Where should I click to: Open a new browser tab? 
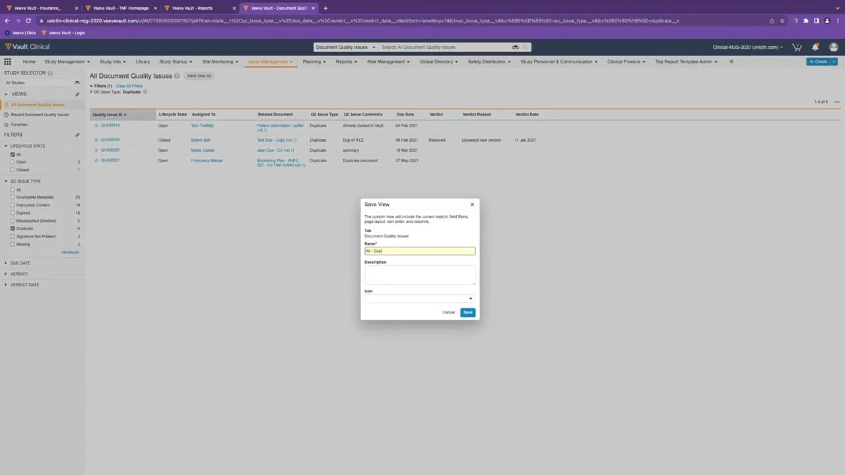[325, 8]
